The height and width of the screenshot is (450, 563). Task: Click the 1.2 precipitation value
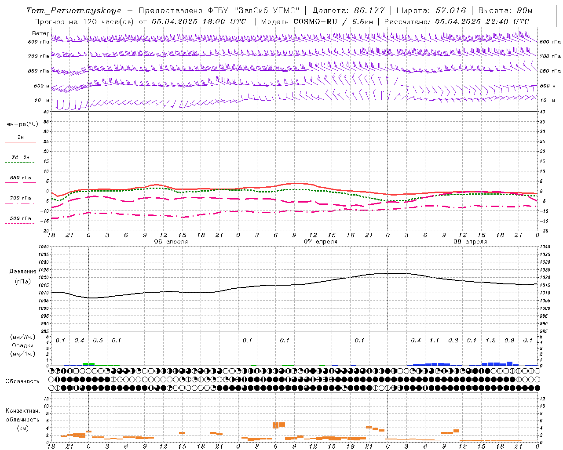coord(490,341)
